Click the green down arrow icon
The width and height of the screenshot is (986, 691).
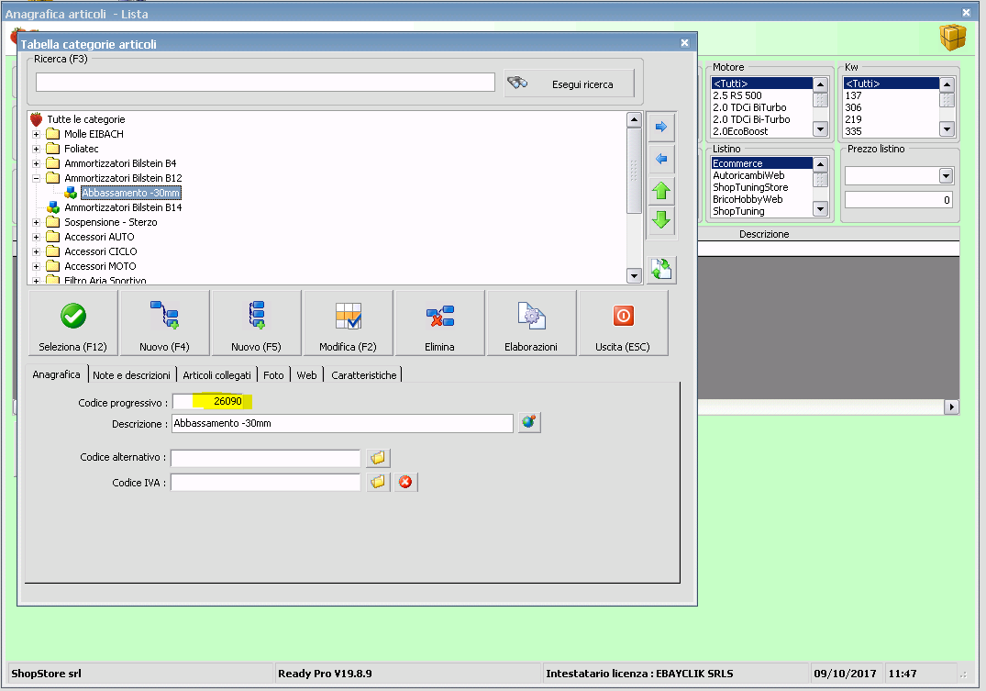pyautogui.click(x=661, y=220)
